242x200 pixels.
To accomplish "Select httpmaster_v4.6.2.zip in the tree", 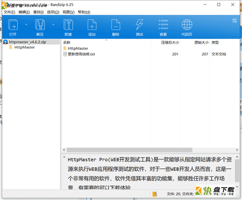I will click(x=28, y=42).
